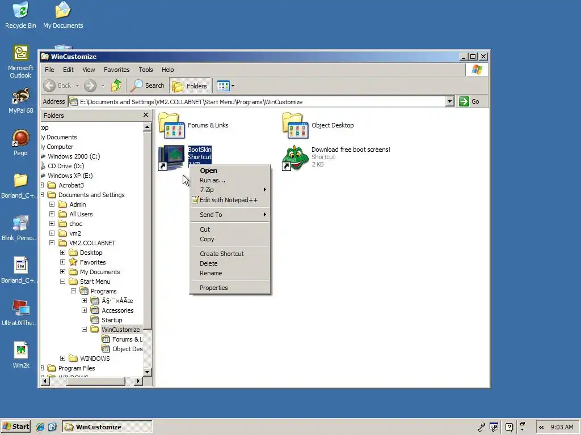Open UltraUXThe.. desktop icon

click(x=19, y=313)
